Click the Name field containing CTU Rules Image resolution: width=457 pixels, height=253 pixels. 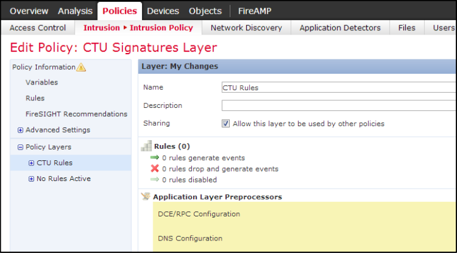(x=339, y=88)
